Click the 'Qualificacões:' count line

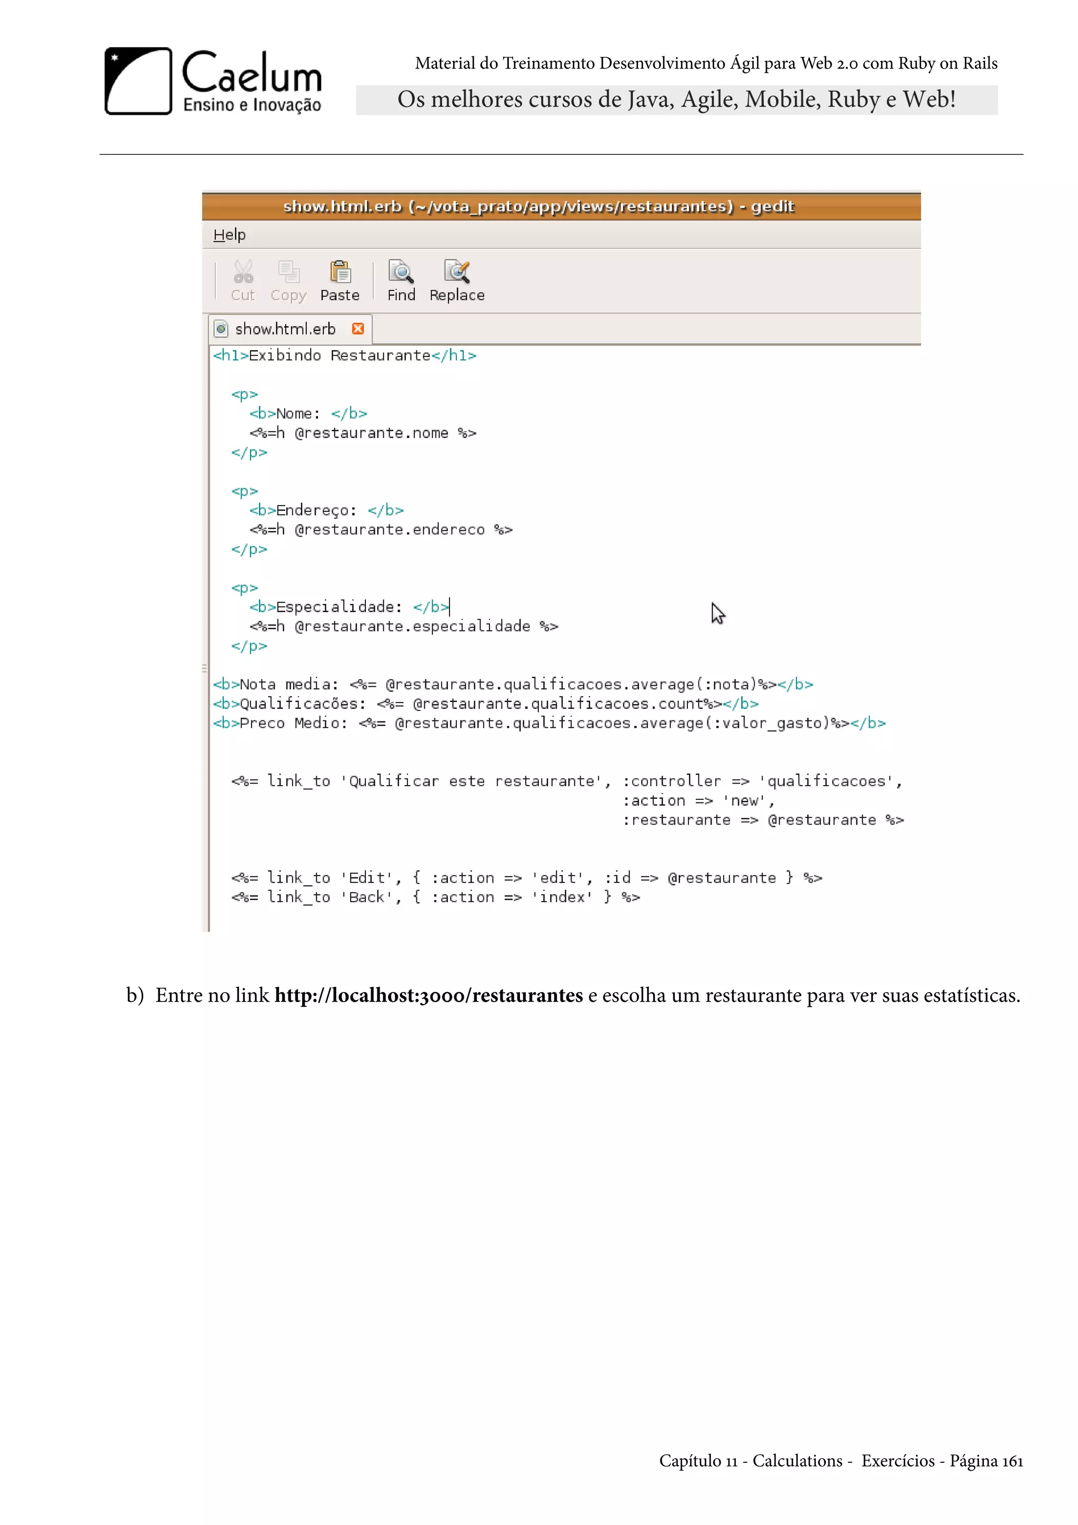[x=485, y=704]
